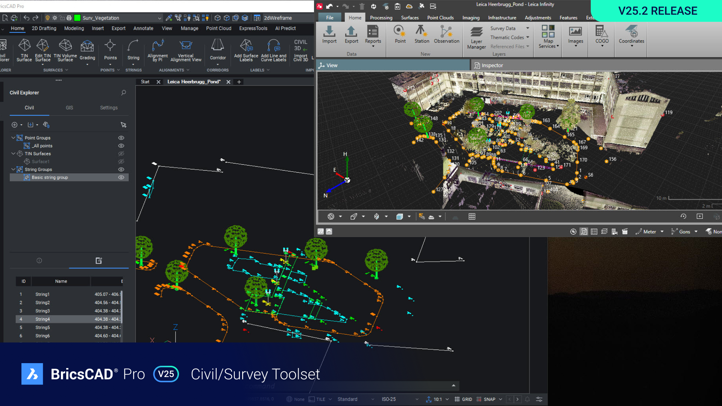This screenshot has height=406, width=722.
Task: Expand the Thematic Codes dropdown
Action: (528, 37)
